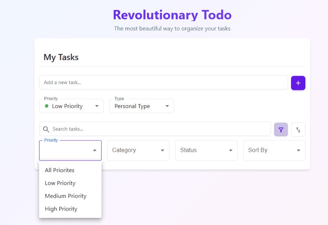Open the Status filter dropdown

[206, 150]
